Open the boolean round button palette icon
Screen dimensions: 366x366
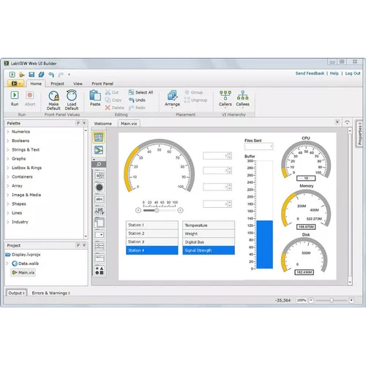tap(100, 187)
